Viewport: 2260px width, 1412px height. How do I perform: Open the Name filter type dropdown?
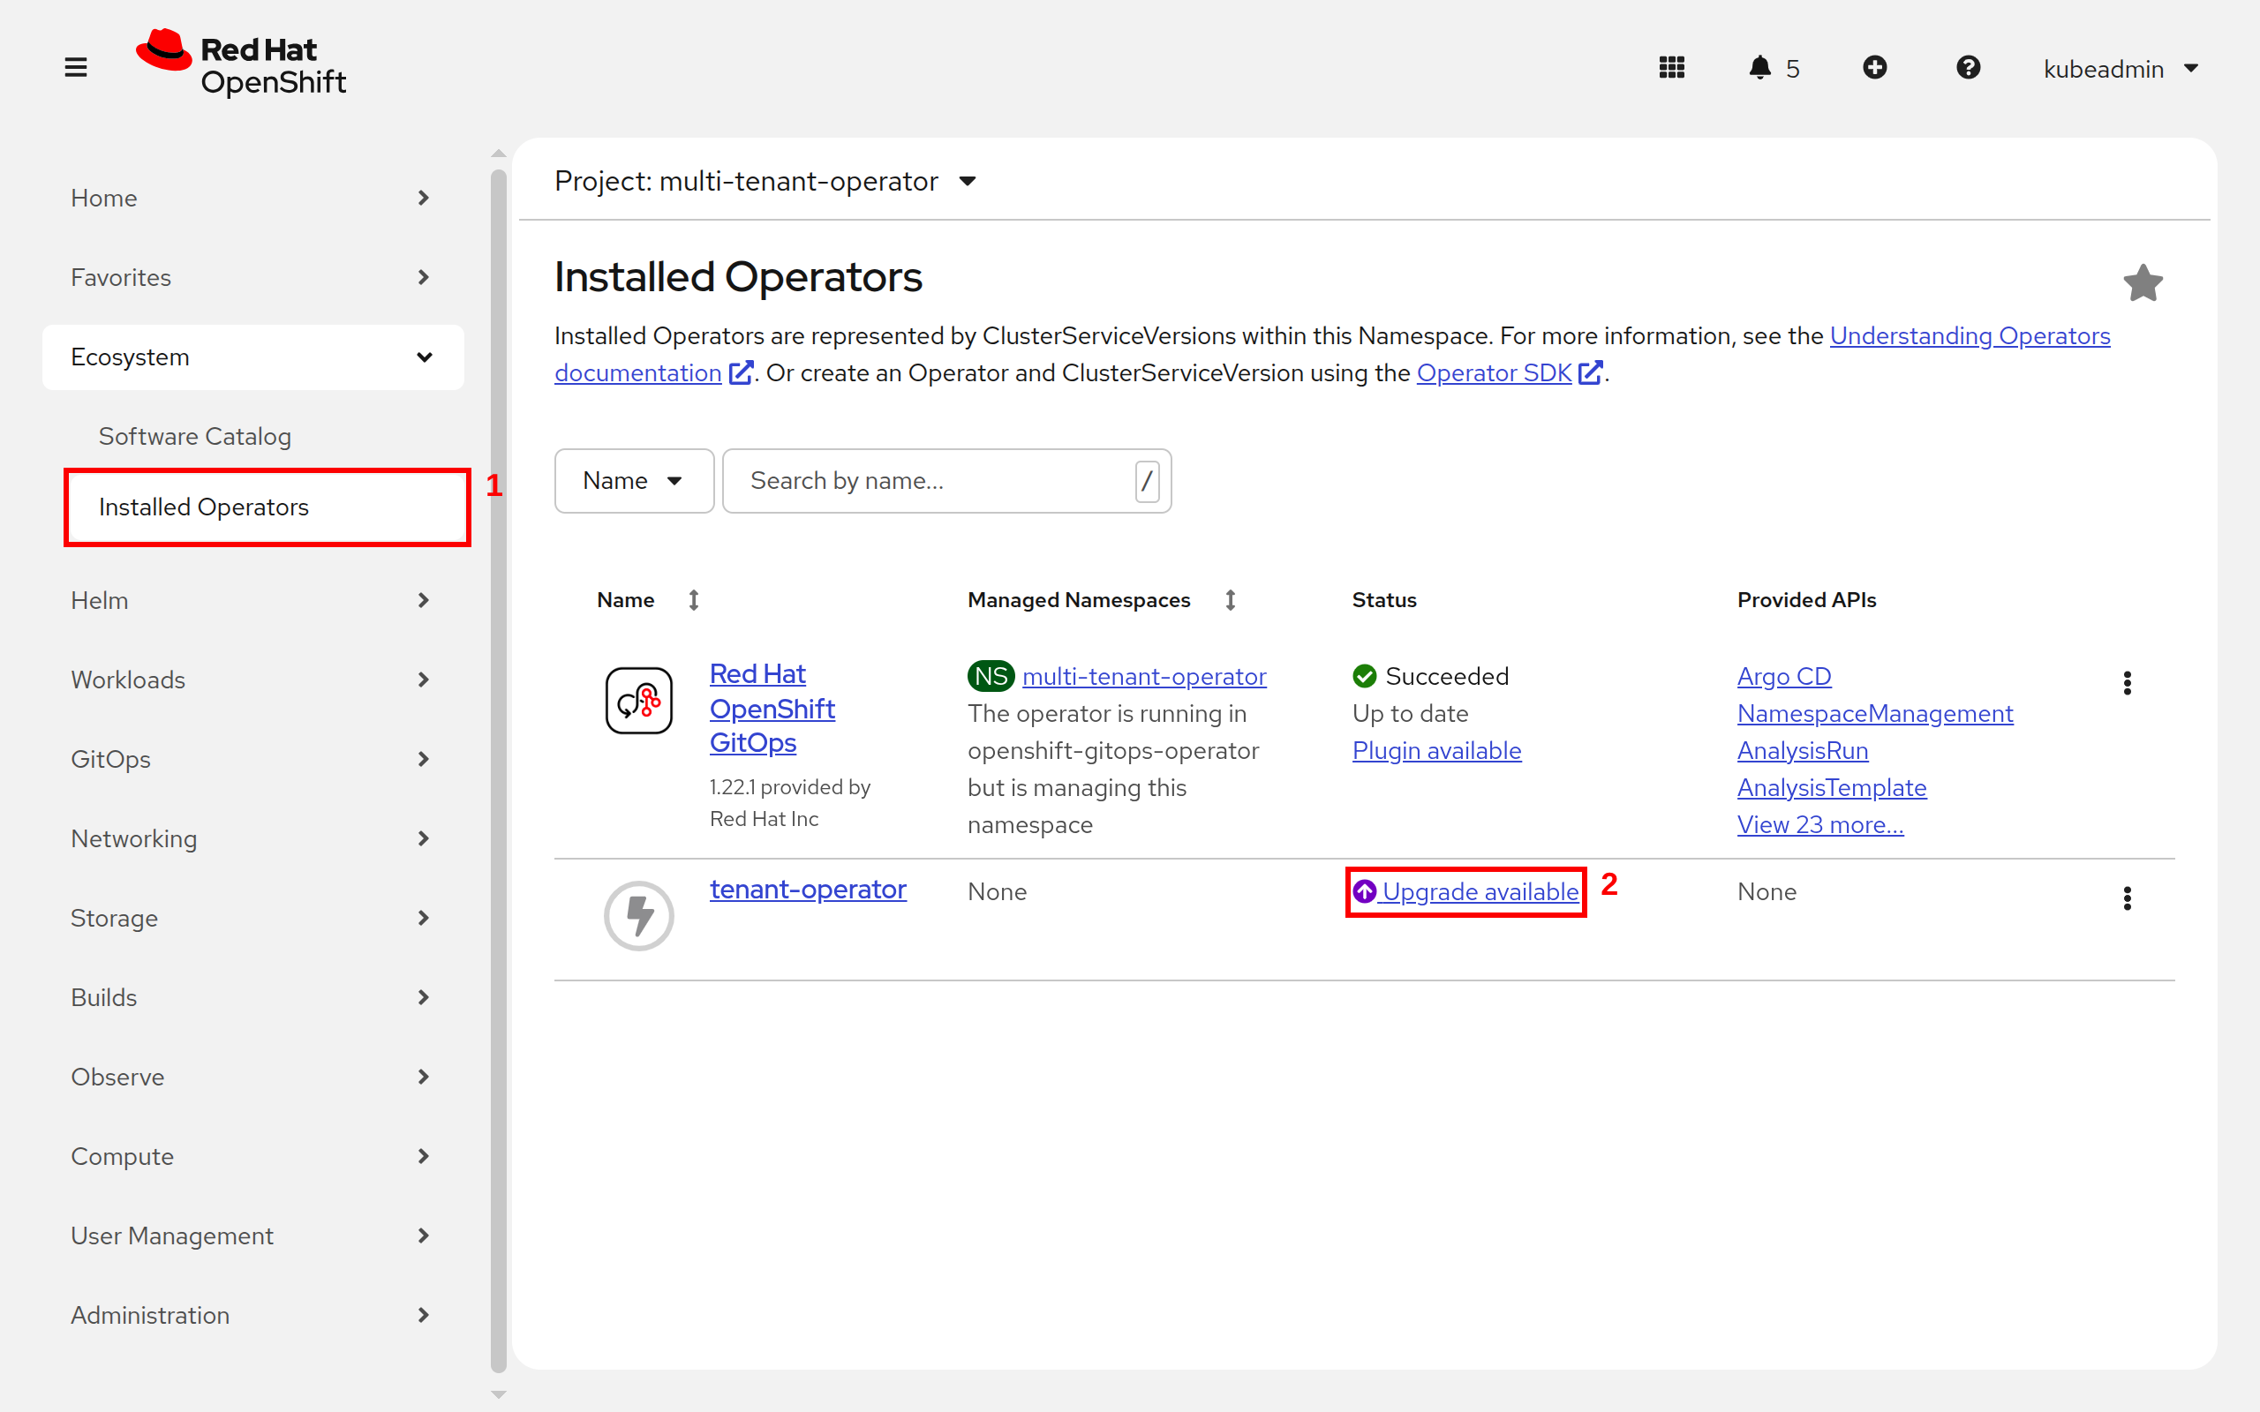[634, 481]
